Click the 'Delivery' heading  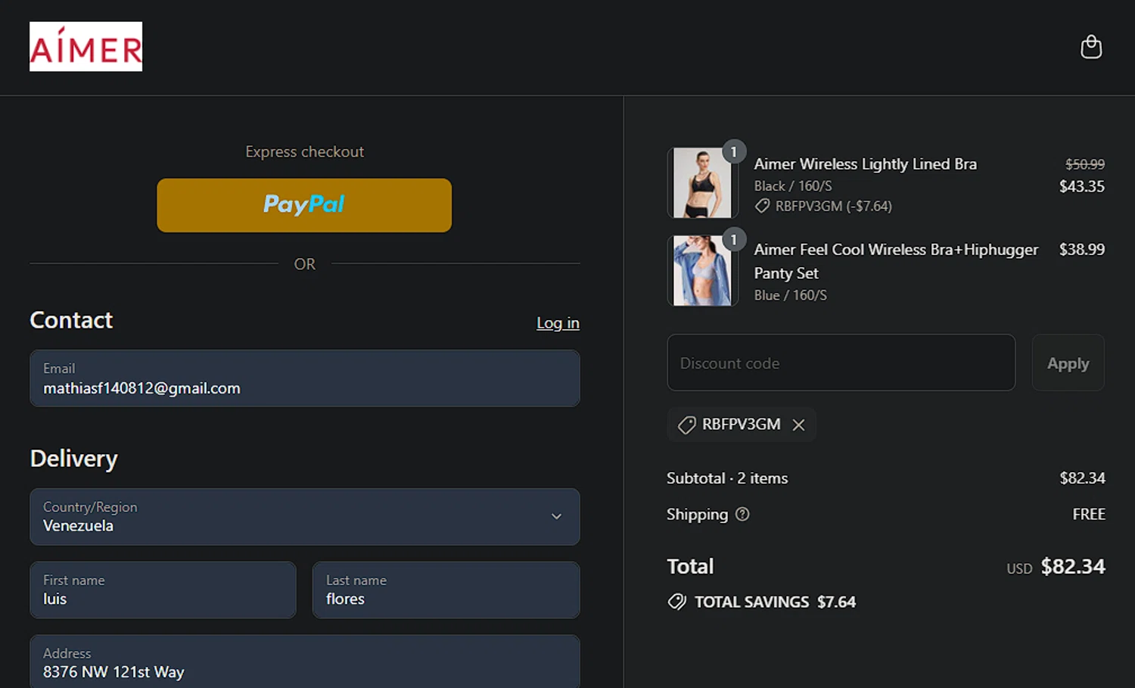(73, 459)
